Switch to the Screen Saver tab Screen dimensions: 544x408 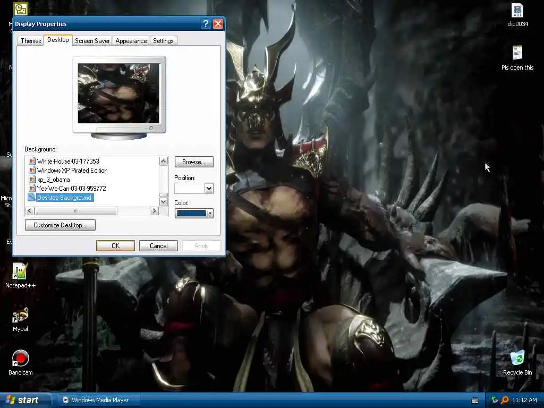pyautogui.click(x=92, y=40)
